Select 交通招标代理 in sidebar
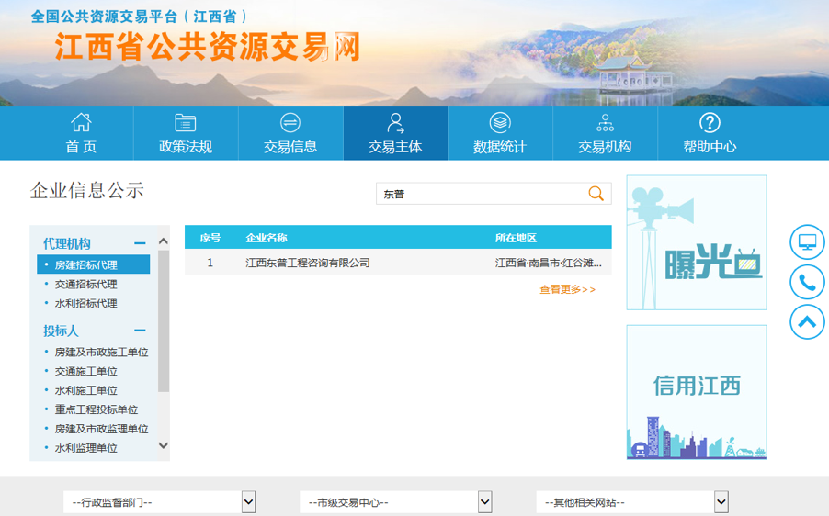This screenshot has width=829, height=516. 86,285
